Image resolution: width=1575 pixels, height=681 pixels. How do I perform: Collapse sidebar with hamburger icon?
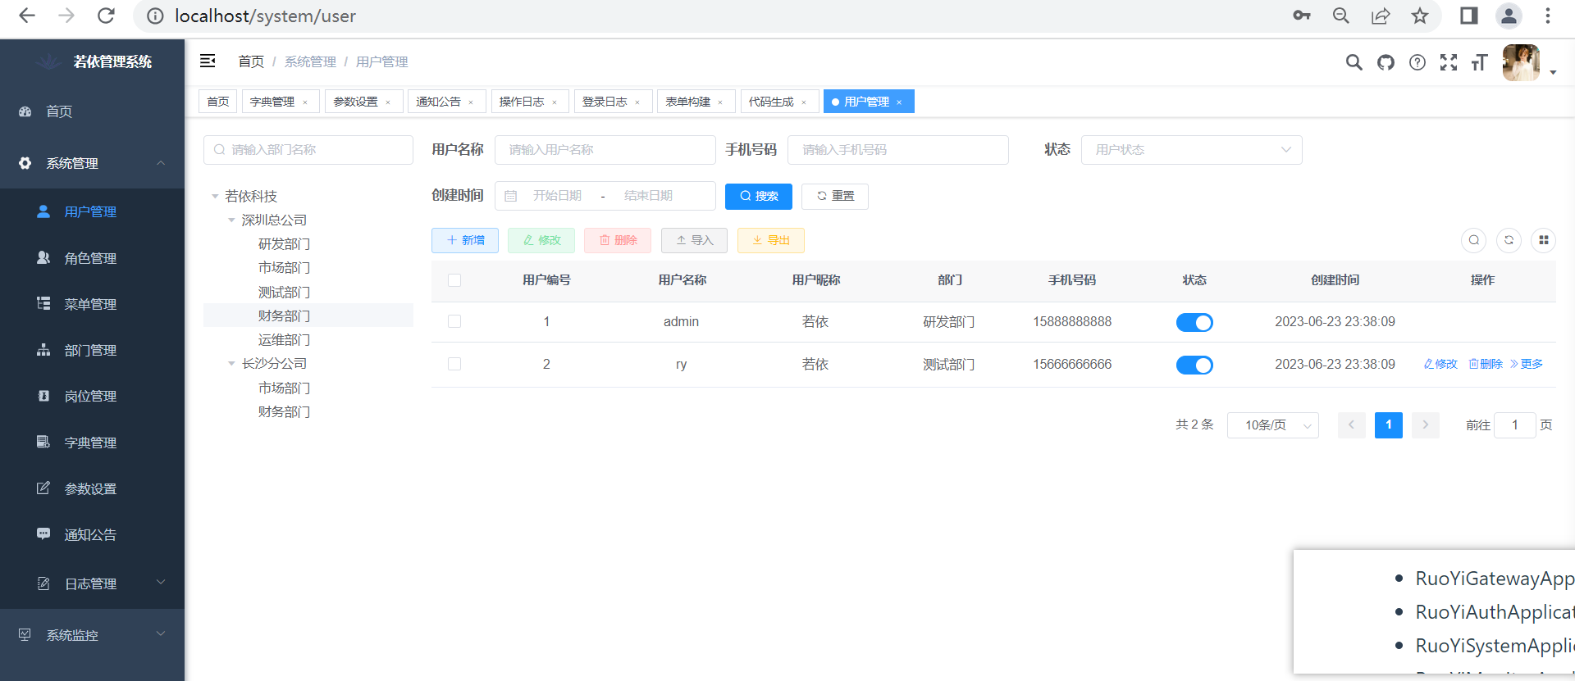[208, 61]
